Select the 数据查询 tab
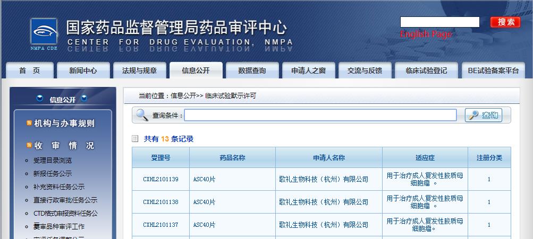The image size is (533, 239). (x=252, y=70)
